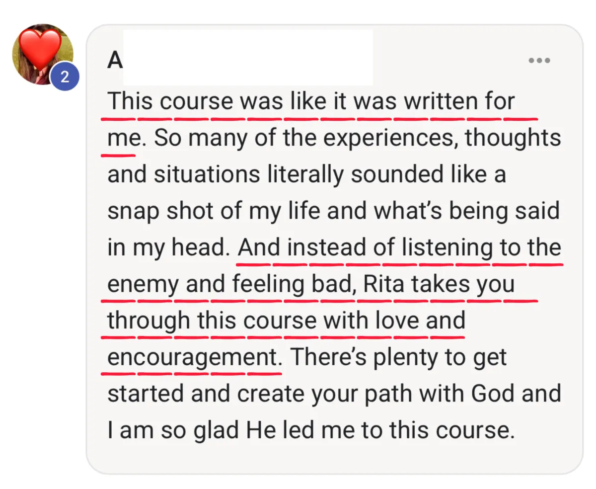Click the words 'experiences, thoughts'
Image resolution: width=596 pixels, height=489 pixels.
point(442,138)
